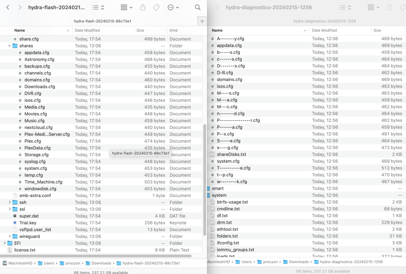
Task: Open Downloads in hydra-diagnostics path bar
Action: [x=296, y=262]
